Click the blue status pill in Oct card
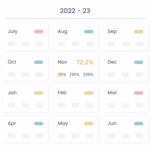 tap(39, 62)
